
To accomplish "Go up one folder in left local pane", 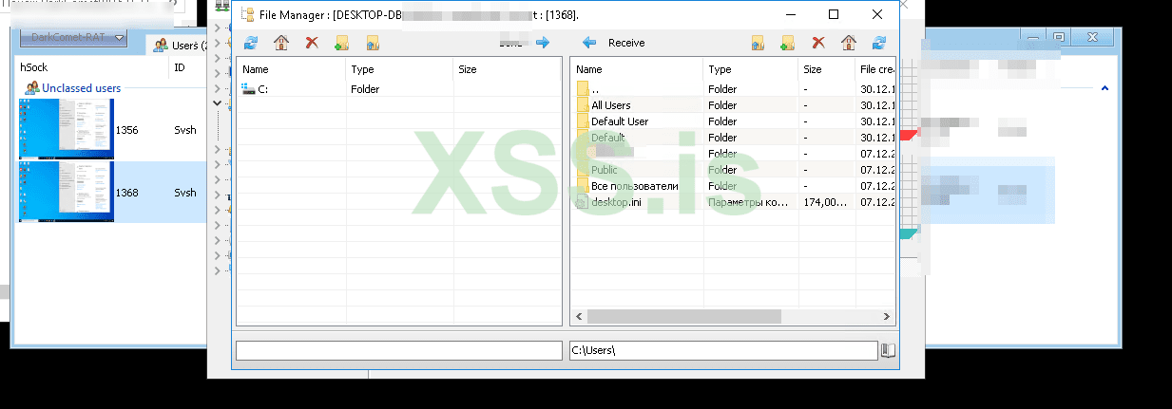I will coord(373,43).
